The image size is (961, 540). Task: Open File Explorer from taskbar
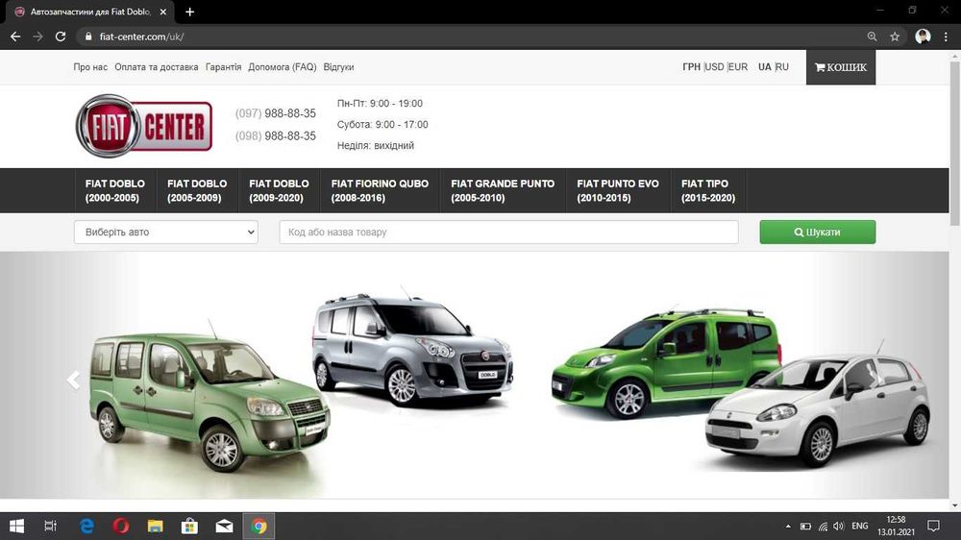click(x=155, y=526)
